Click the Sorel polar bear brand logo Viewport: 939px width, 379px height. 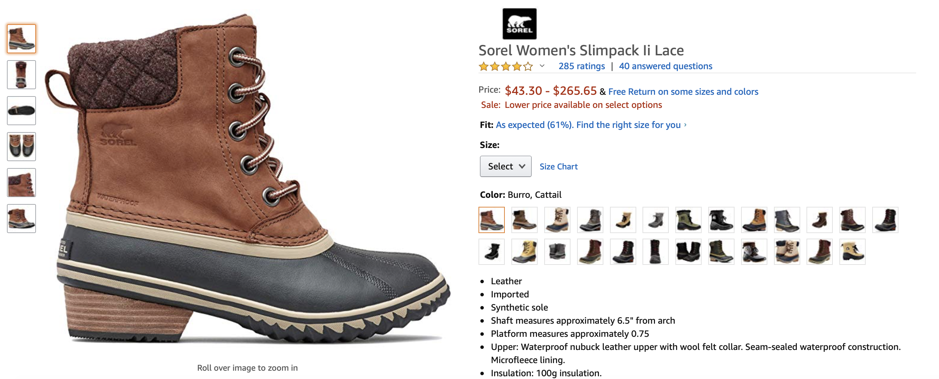[519, 24]
